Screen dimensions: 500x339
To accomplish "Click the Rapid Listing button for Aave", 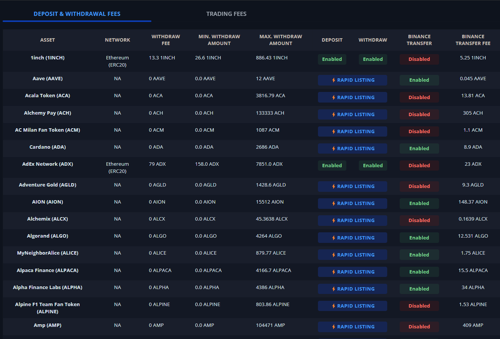I will 352,80.
